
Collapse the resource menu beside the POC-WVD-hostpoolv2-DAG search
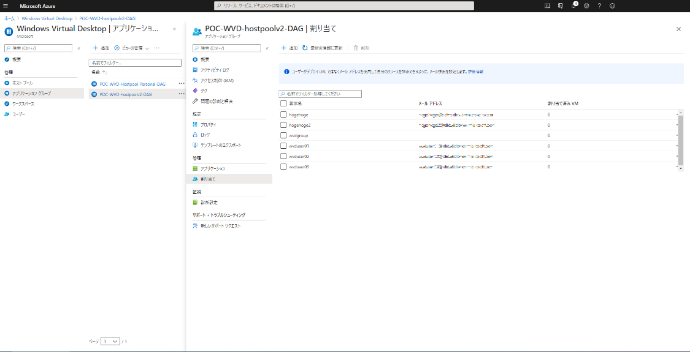[267, 48]
